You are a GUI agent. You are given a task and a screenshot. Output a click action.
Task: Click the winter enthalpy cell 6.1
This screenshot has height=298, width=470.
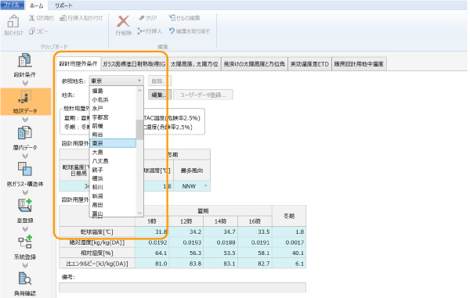[x=289, y=264]
